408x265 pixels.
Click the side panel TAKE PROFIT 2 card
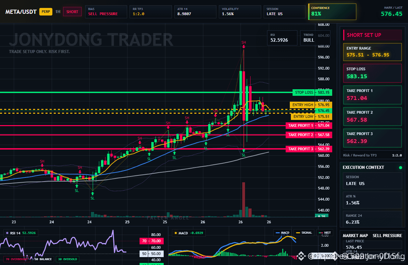pos(373,116)
